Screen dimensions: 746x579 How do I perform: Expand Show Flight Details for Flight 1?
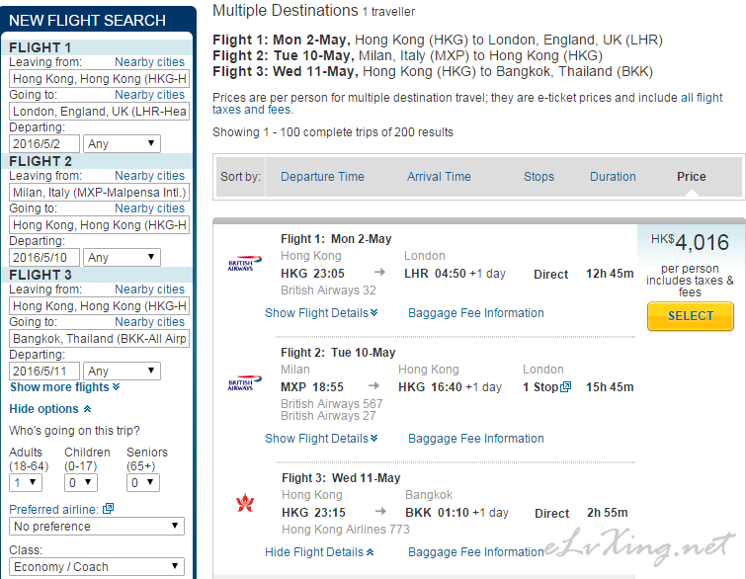point(321,313)
